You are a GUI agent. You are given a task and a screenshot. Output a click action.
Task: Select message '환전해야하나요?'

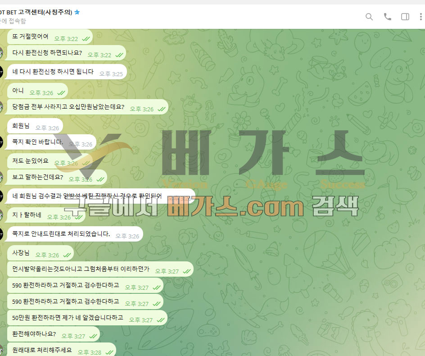click(54, 334)
